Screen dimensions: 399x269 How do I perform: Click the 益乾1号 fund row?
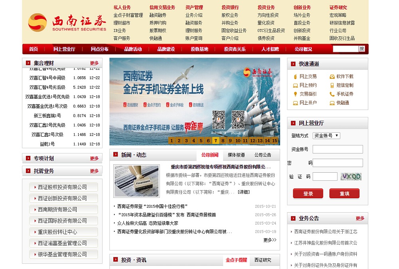click(x=62, y=144)
